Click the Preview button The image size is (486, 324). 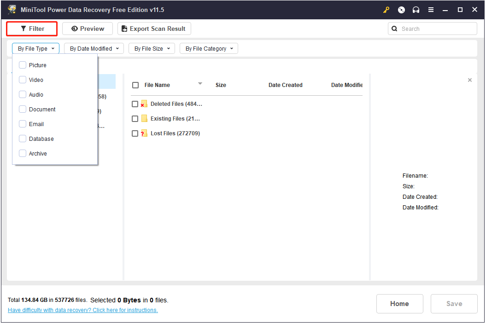tap(88, 29)
